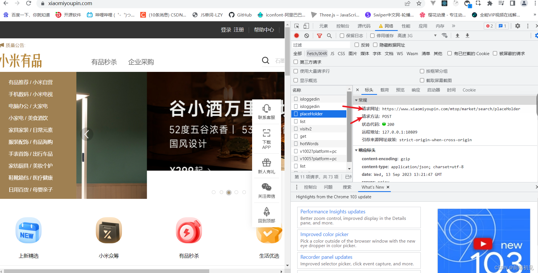The image size is (538, 273).
Task: Click the blue messages count badge
Action: pos(503,26)
